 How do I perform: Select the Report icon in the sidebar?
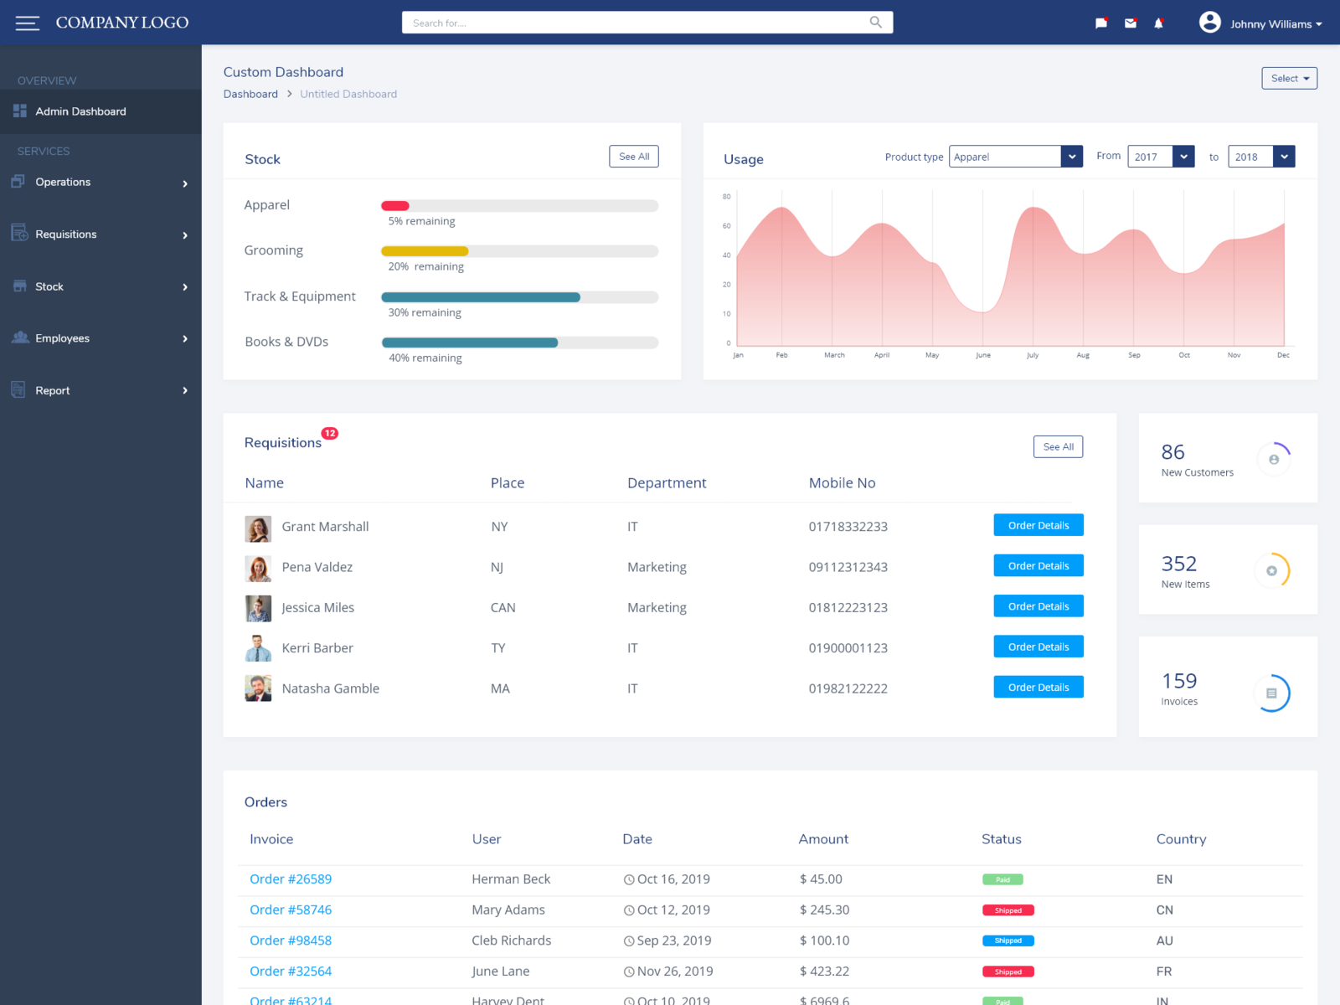(18, 389)
